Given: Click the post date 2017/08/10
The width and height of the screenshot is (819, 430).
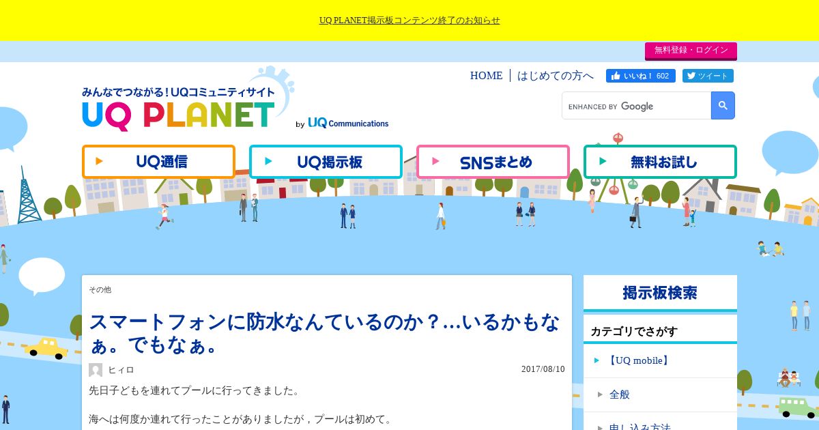Looking at the screenshot, I should click(543, 369).
